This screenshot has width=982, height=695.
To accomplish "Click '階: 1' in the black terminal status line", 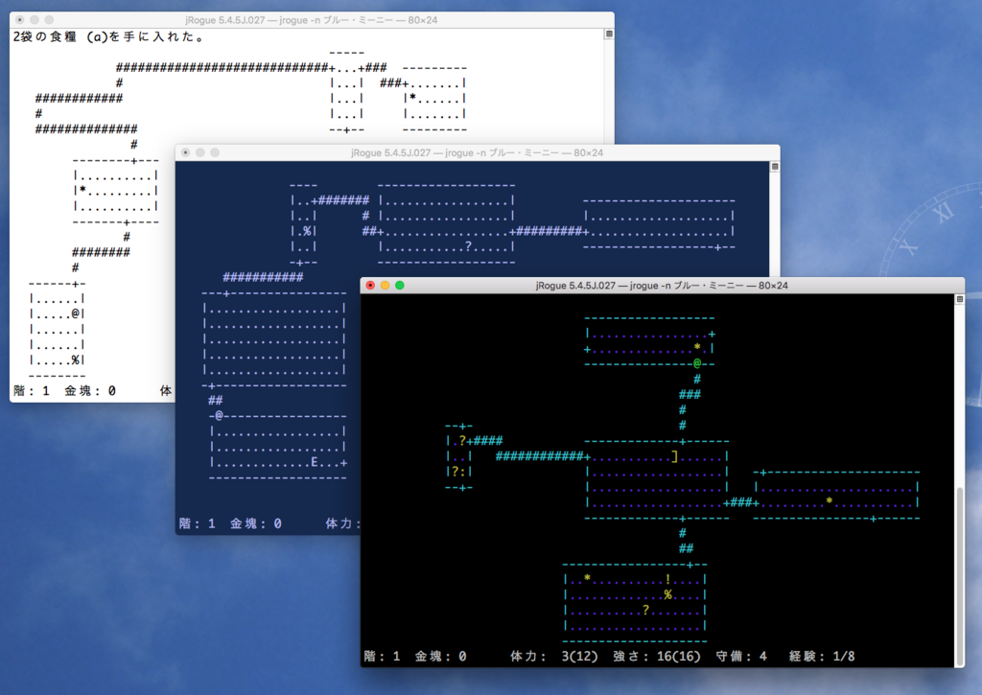I will [382, 657].
